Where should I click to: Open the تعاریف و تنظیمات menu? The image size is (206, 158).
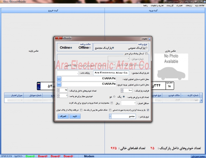click(157, 5)
